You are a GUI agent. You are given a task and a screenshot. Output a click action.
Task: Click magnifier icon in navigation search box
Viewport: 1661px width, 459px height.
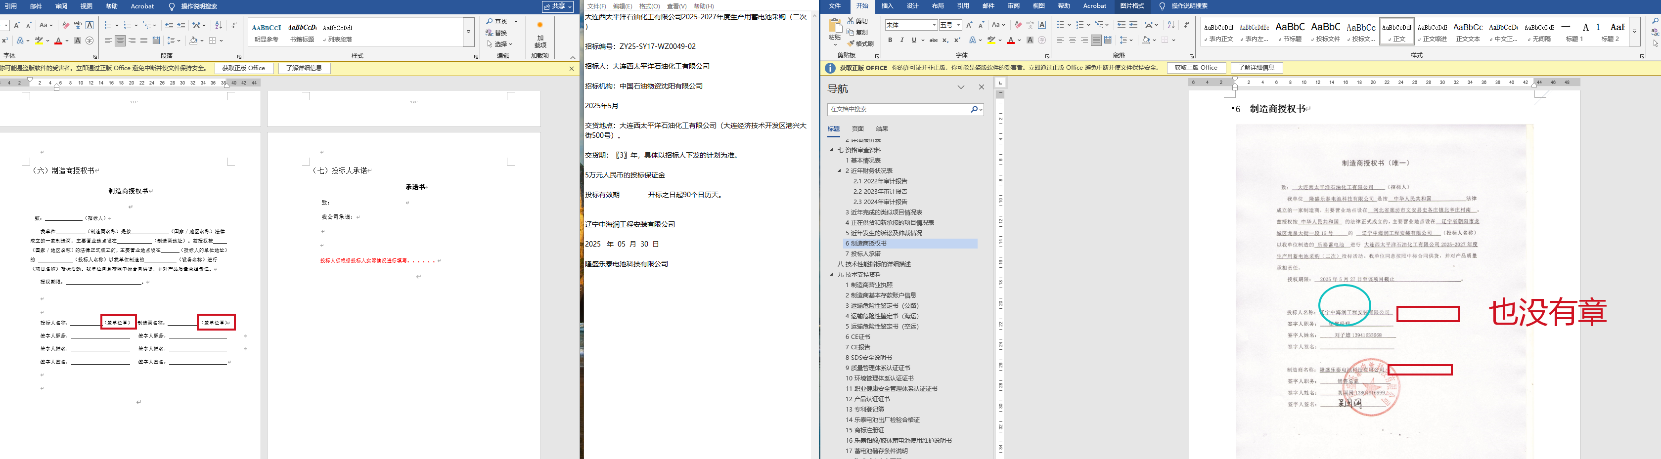974,110
